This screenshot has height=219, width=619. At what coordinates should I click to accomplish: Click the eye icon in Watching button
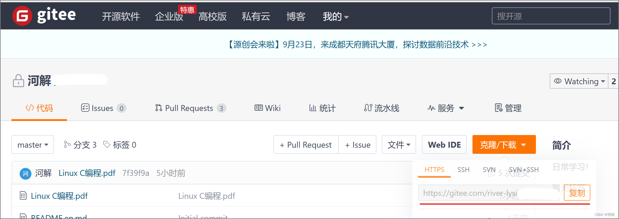[x=558, y=81]
